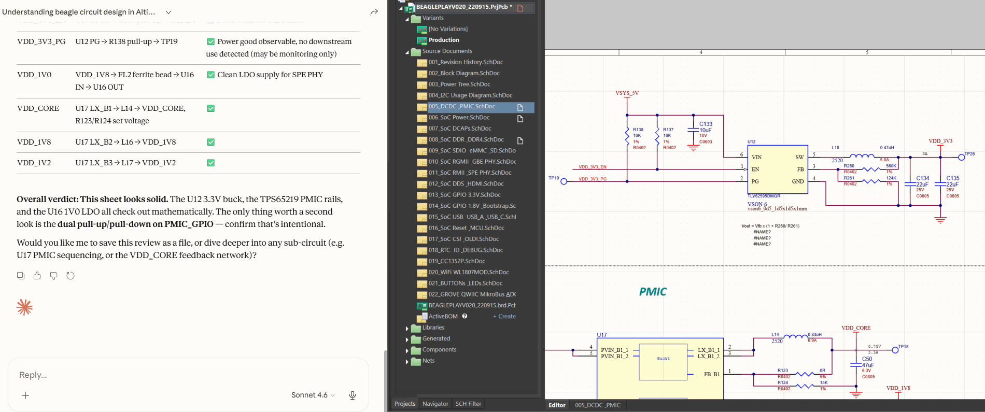
Task: Open the Sonnet 4.6 model selector
Action: click(313, 395)
